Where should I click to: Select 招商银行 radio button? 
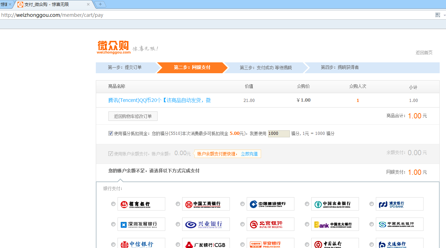113,204
